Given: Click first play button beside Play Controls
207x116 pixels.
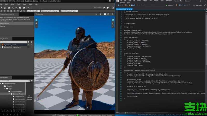Looking at the screenshot, I should [104, 8].
